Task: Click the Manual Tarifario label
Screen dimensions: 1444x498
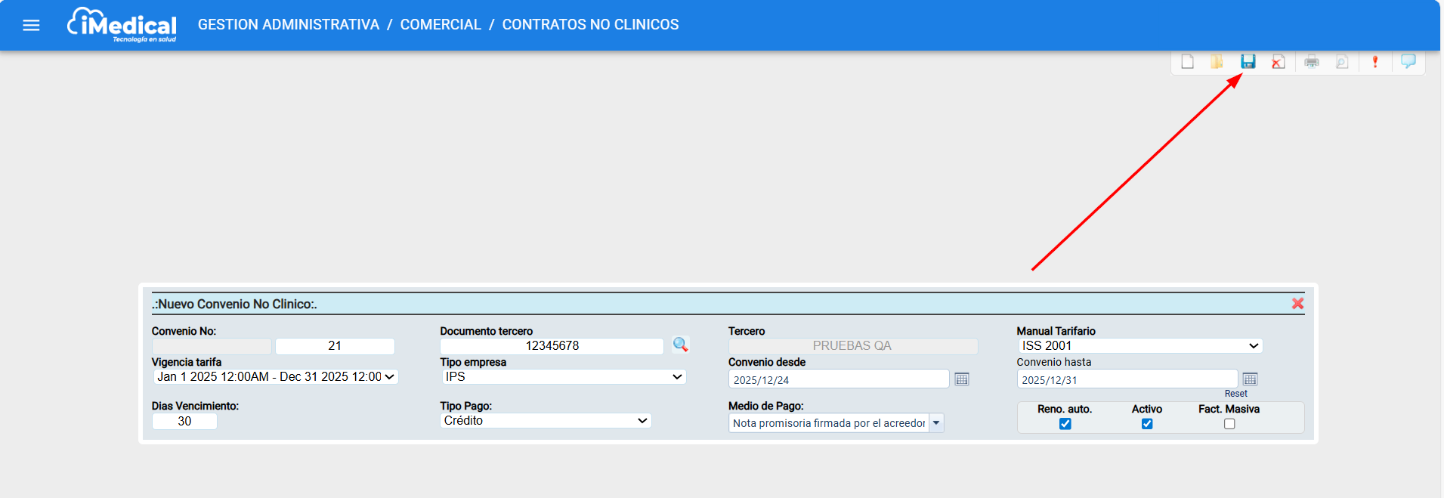Action: (1056, 331)
